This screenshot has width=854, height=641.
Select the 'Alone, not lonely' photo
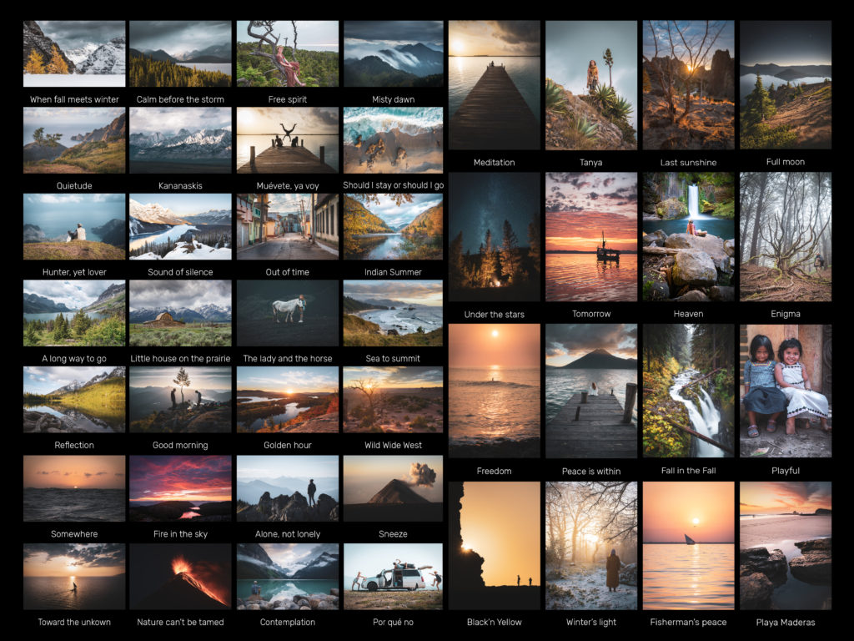click(x=288, y=488)
